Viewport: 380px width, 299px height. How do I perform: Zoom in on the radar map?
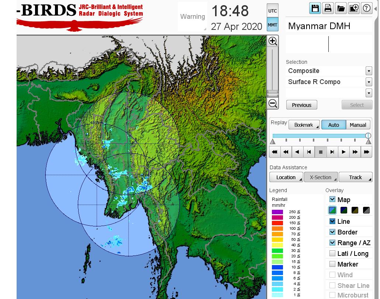(273, 41)
